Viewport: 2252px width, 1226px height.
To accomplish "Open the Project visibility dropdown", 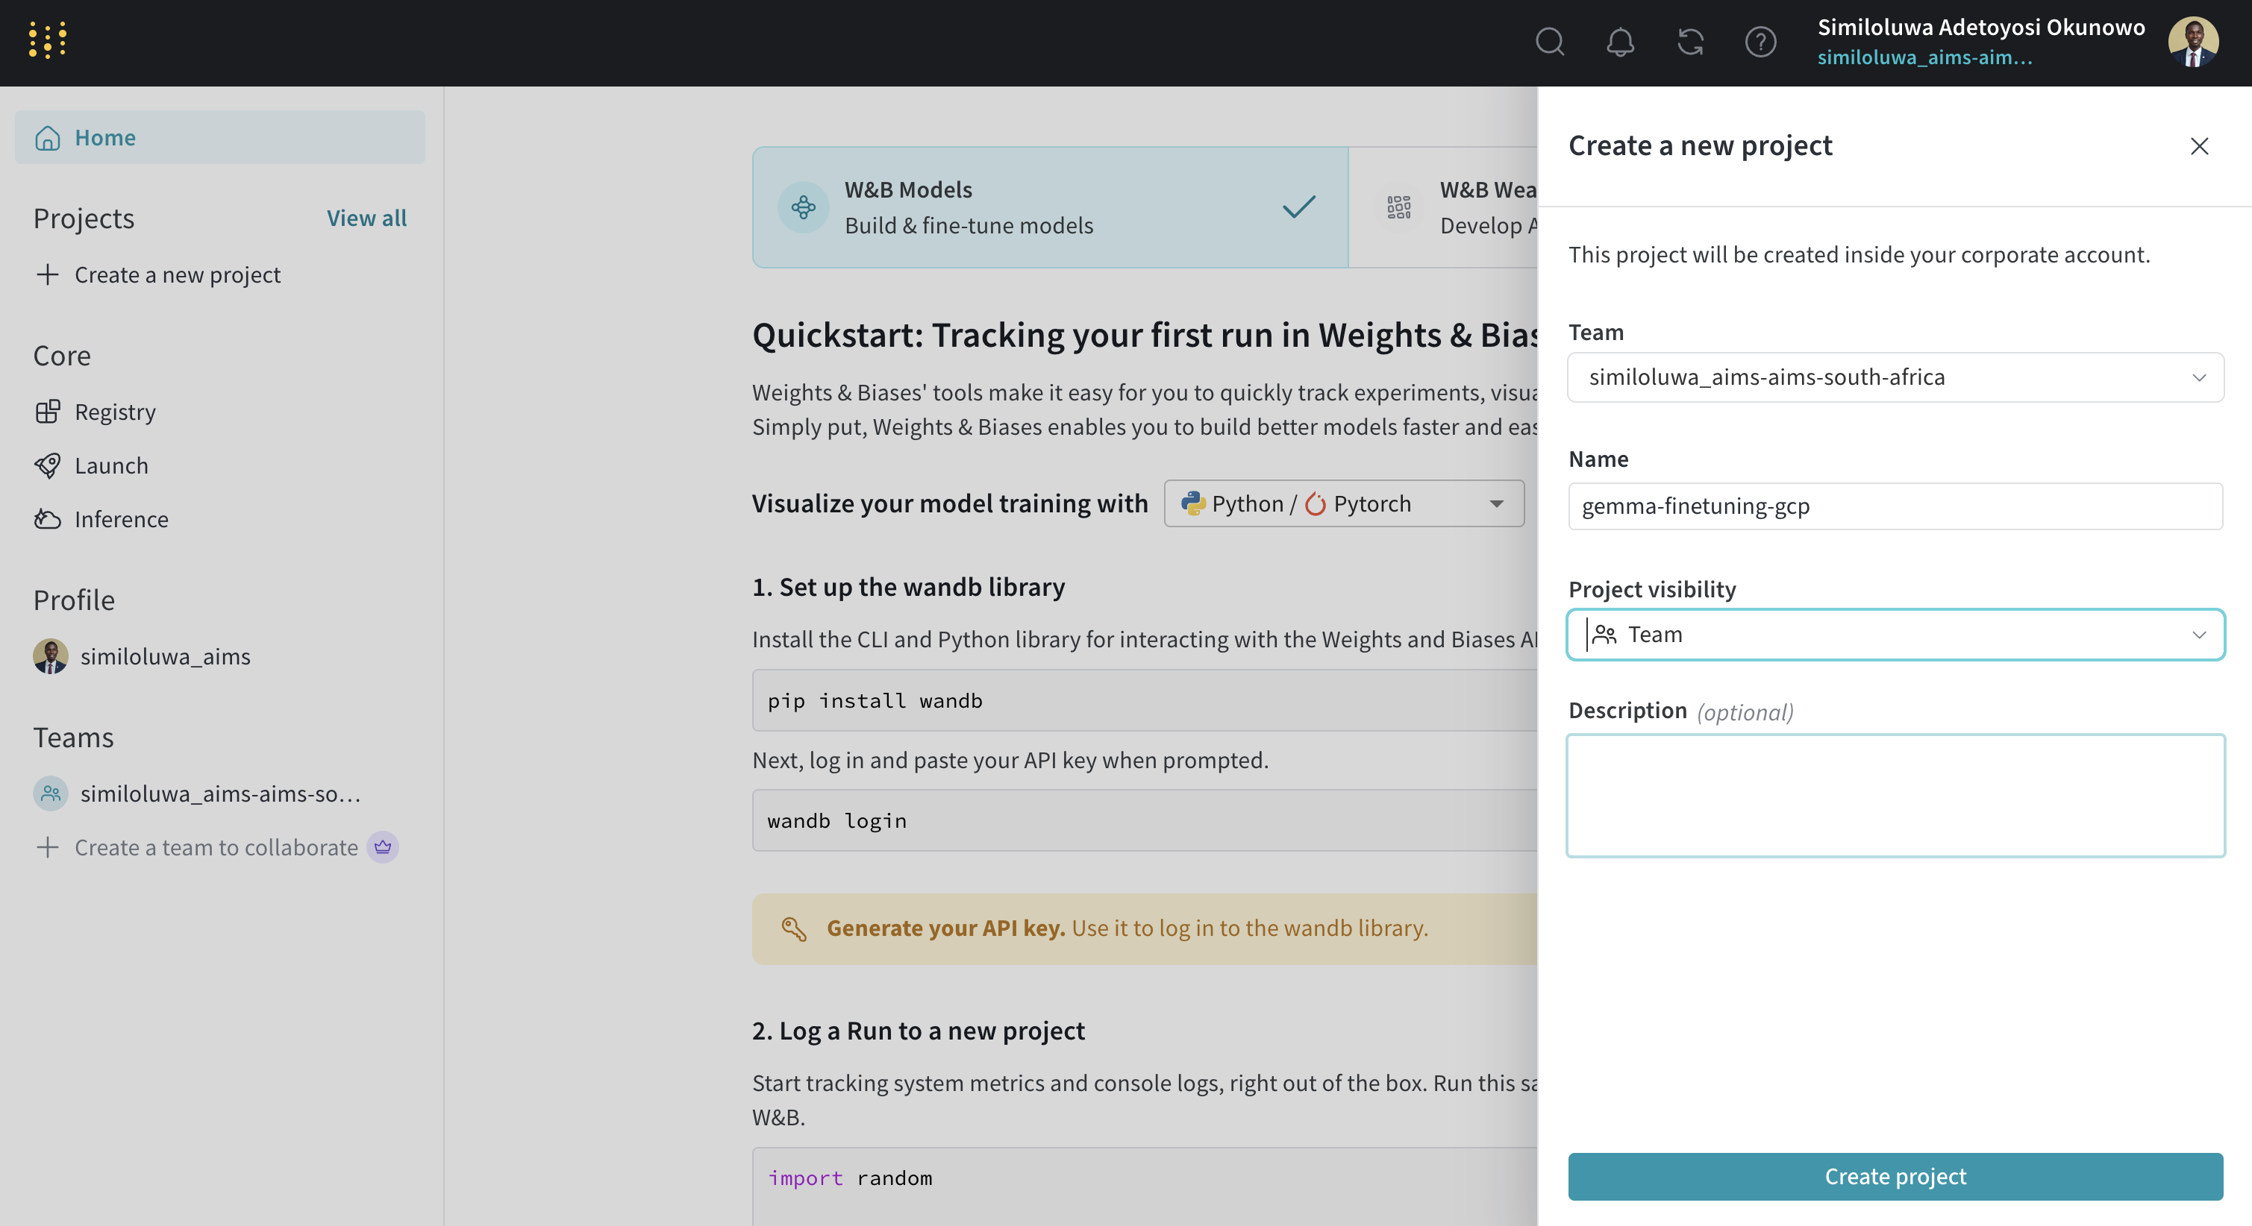I will [1895, 635].
